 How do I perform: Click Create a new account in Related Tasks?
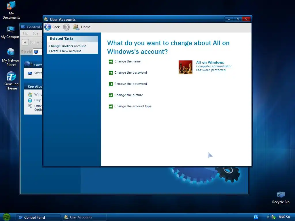point(65,51)
